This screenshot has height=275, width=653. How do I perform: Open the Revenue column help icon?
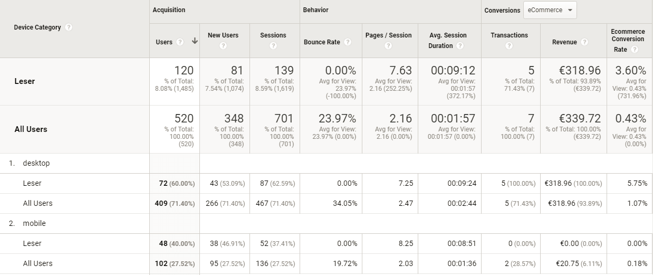click(584, 42)
